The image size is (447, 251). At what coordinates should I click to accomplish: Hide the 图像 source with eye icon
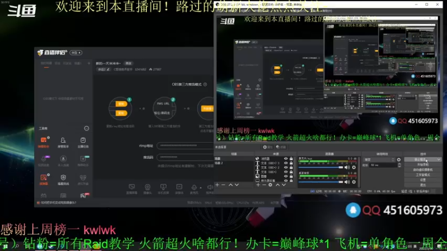tap(286, 176)
